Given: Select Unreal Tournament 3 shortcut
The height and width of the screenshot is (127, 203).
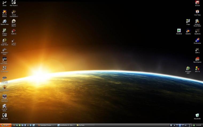Looking at the screenshot, I should (x=14, y=14).
